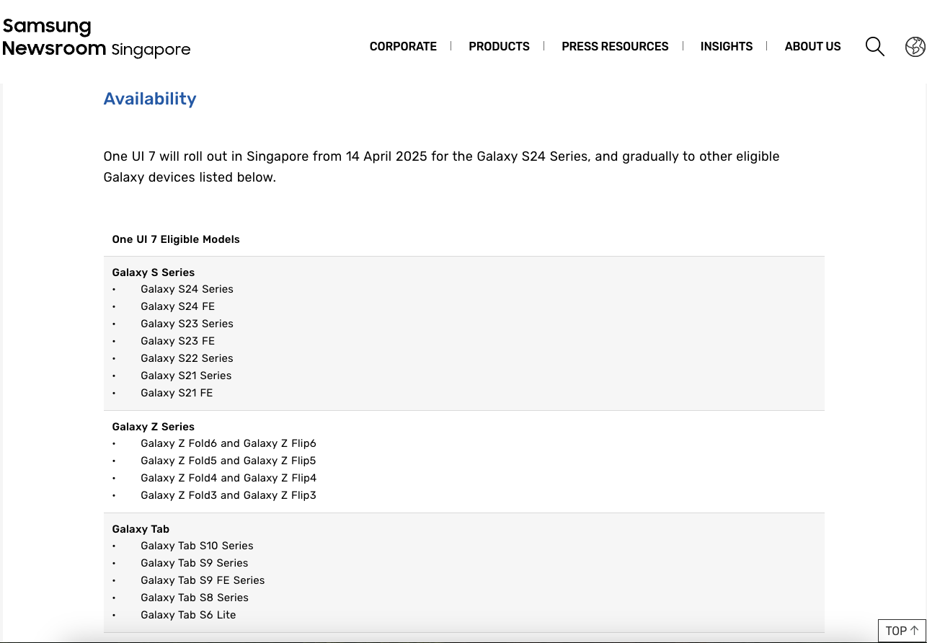The width and height of the screenshot is (927, 643).
Task: Select the 'Galaxy S22 Series' row
Action: (x=187, y=358)
